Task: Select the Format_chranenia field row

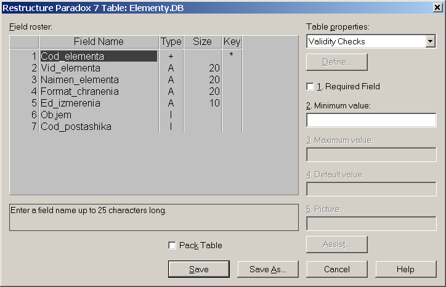Action: (79, 92)
